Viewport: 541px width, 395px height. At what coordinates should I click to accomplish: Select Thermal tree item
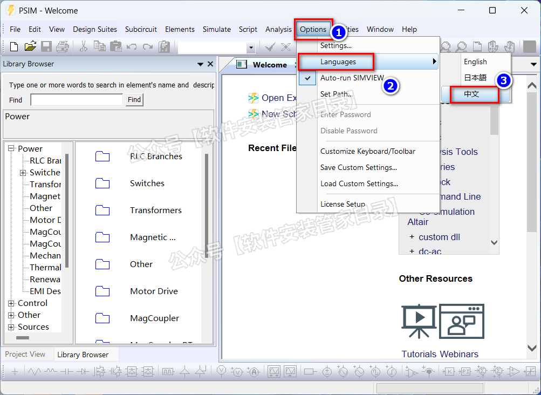[x=45, y=268]
